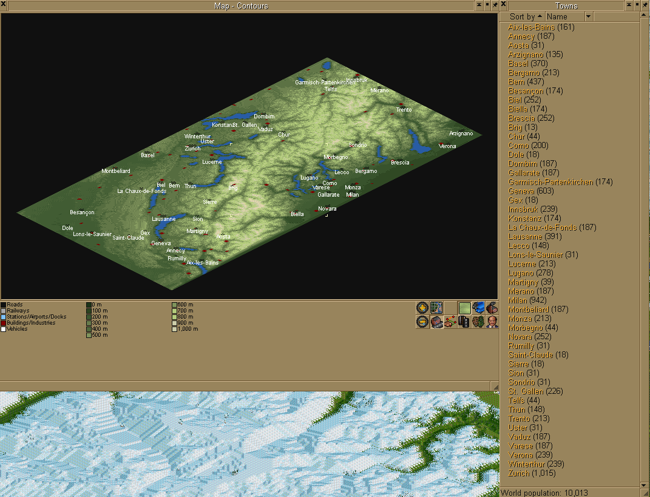Select Innsbruk (239) in Towns list
The width and height of the screenshot is (650, 497).
click(533, 209)
